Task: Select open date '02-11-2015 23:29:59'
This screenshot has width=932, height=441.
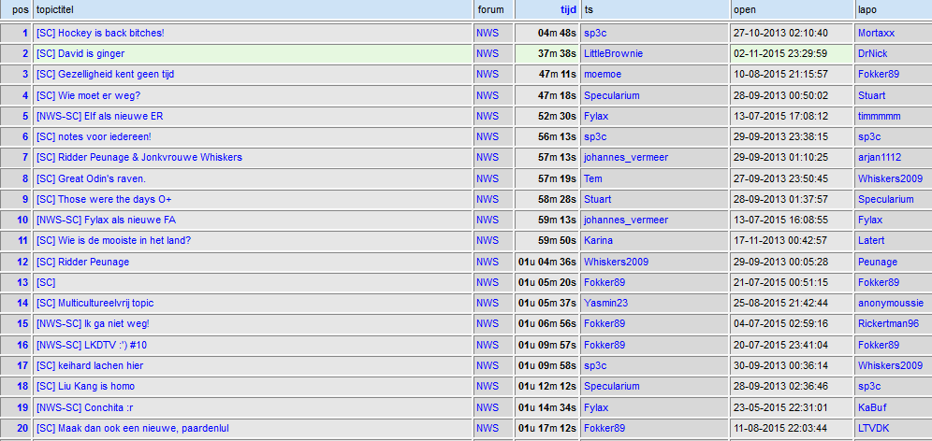Action: (780, 54)
